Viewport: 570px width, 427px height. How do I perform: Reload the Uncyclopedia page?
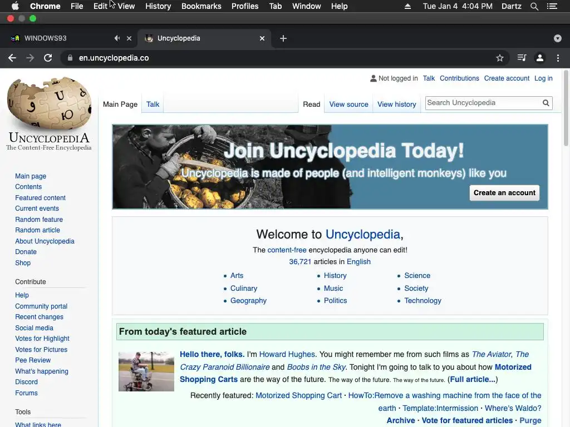coord(48,58)
